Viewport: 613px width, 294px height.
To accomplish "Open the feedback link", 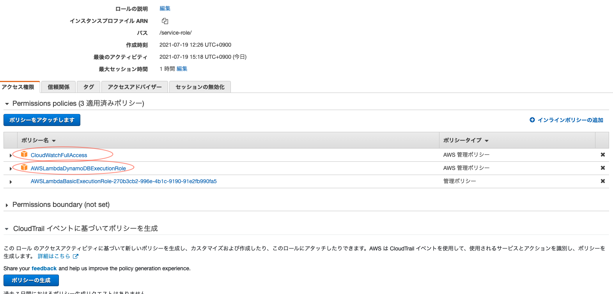I will coord(44,268).
